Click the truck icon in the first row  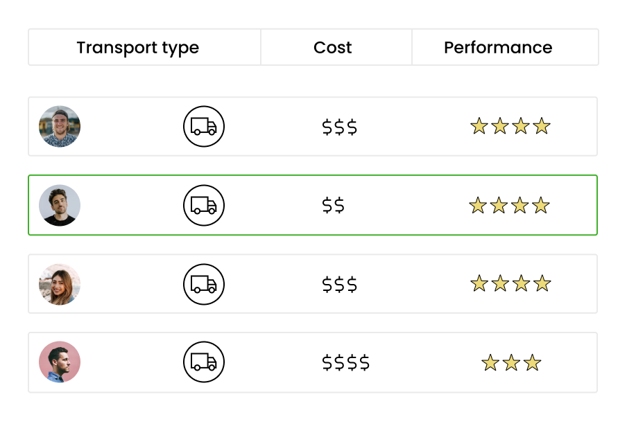tap(203, 126)
